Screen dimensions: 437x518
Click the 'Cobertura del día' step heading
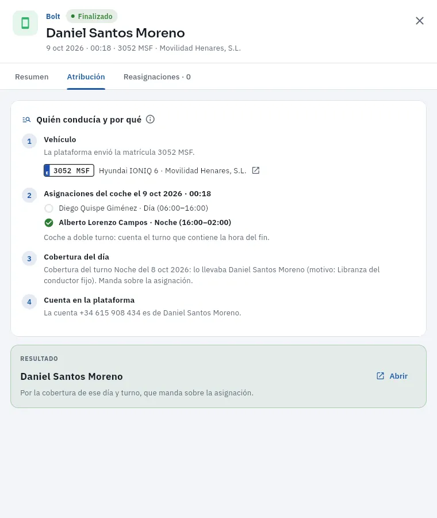tap(76, 257)
